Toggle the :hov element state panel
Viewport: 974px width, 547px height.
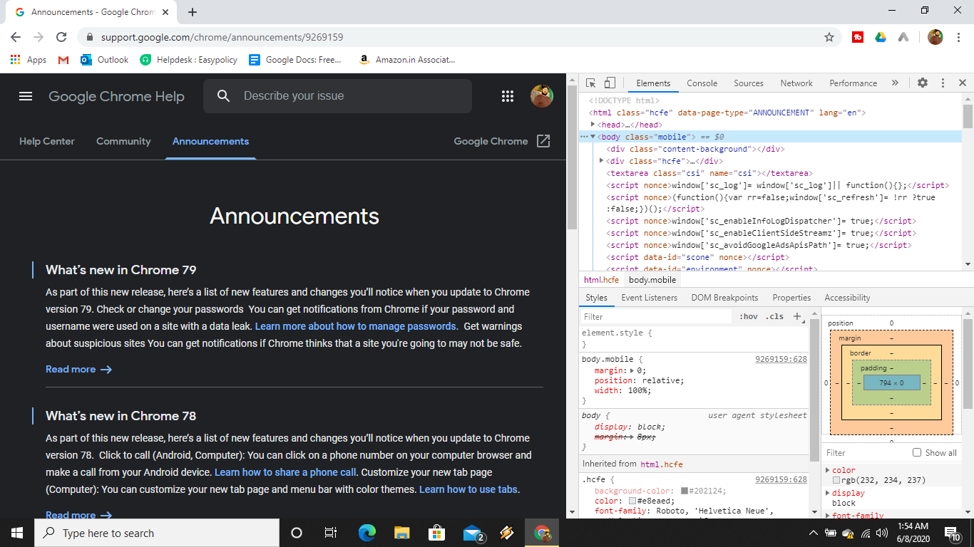coord(749,316)
